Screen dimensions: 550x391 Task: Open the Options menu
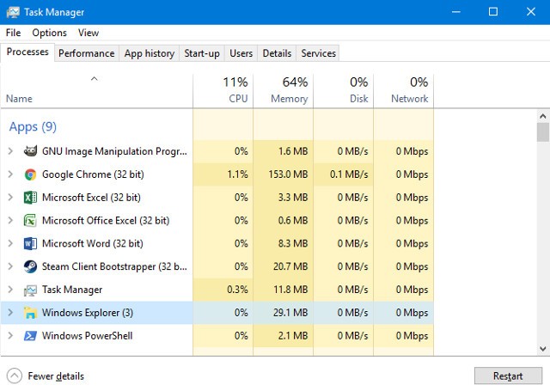[x=49, y=33]
